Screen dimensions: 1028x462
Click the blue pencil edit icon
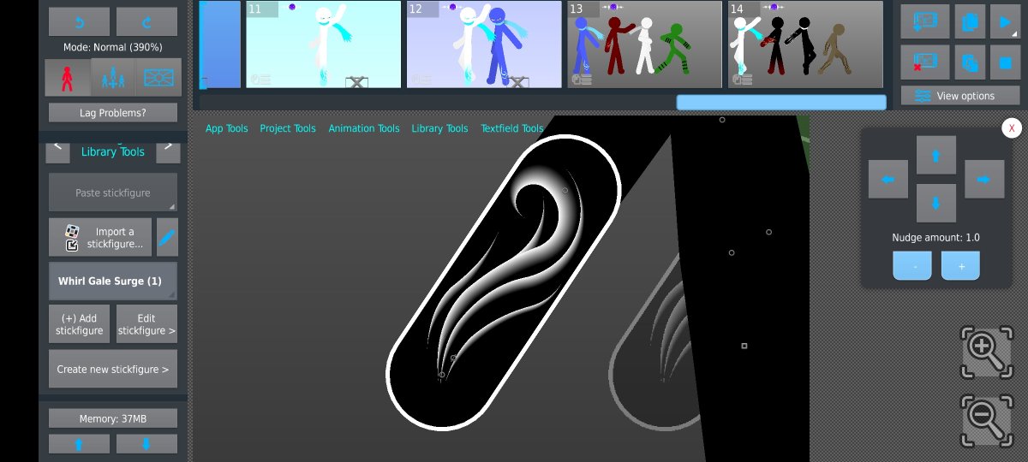tap(167, 237)
